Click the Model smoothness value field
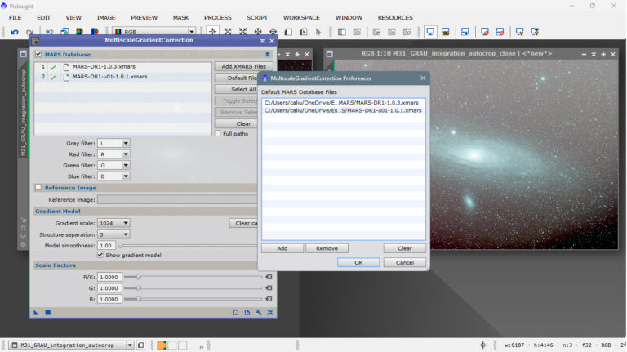 point(106,245)
